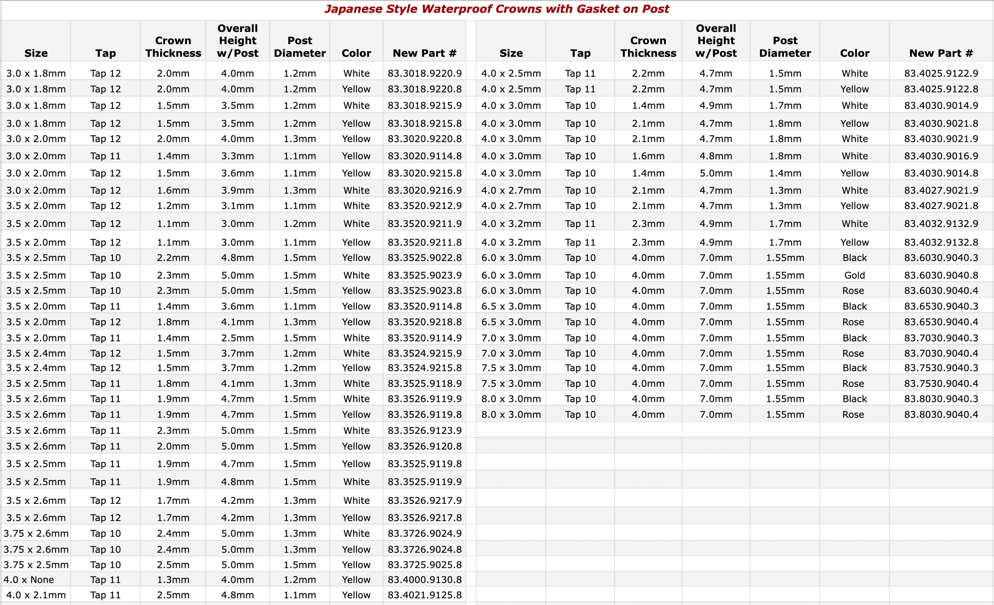Click part number 83.7530.9040.4
This screenshot has height=605, width=994.
tap(941, 383)
